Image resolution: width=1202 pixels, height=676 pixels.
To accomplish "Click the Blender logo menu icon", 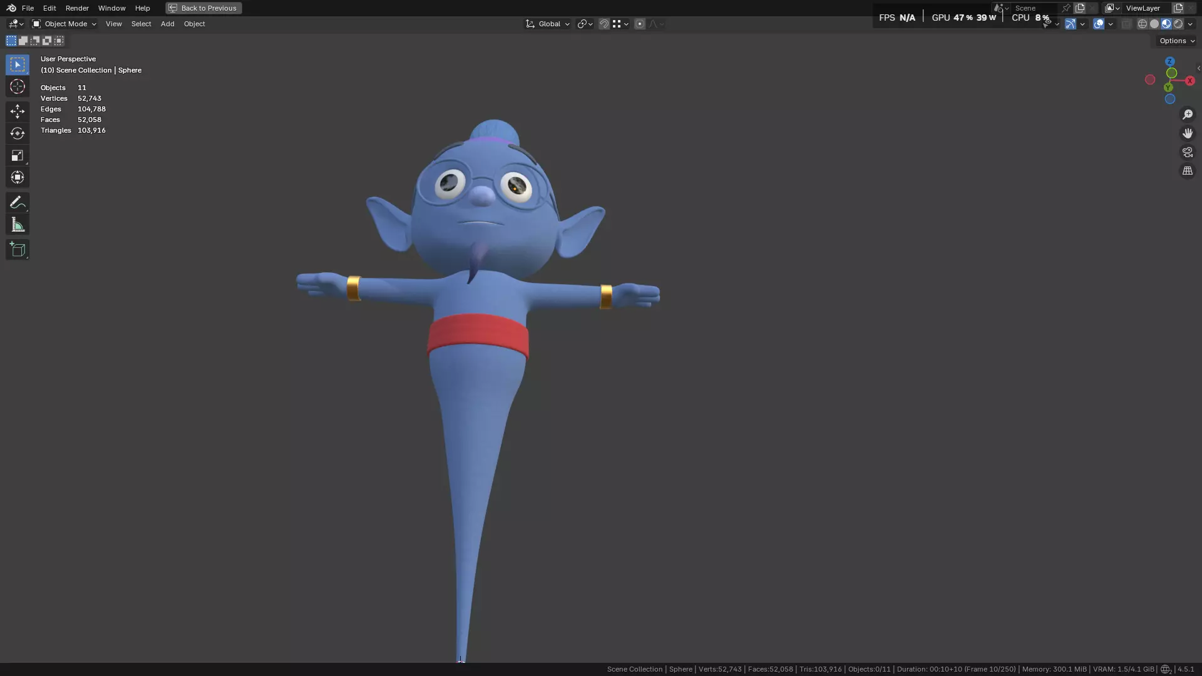I will (11, 8).
